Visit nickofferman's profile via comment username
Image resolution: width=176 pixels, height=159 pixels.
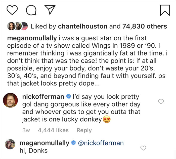pos(43,97)
